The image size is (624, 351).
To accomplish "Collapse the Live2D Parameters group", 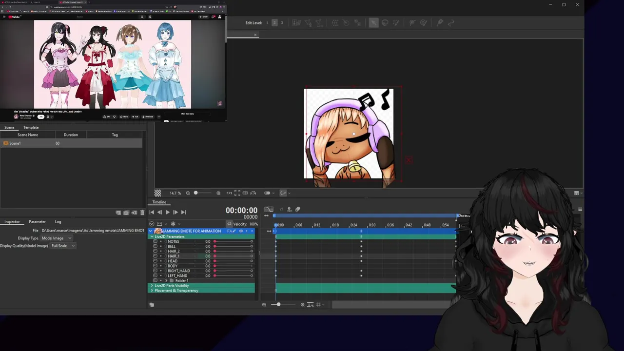I will point(152,236).
